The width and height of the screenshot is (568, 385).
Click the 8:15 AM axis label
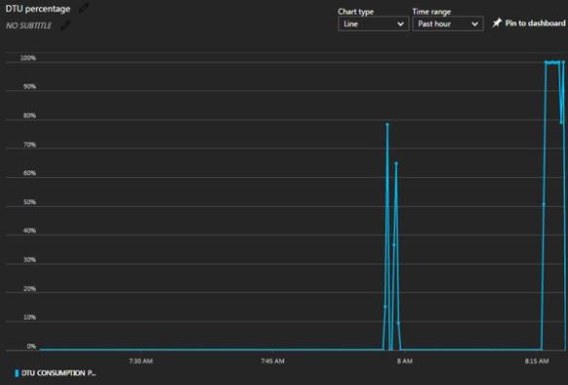coord(537,361)
